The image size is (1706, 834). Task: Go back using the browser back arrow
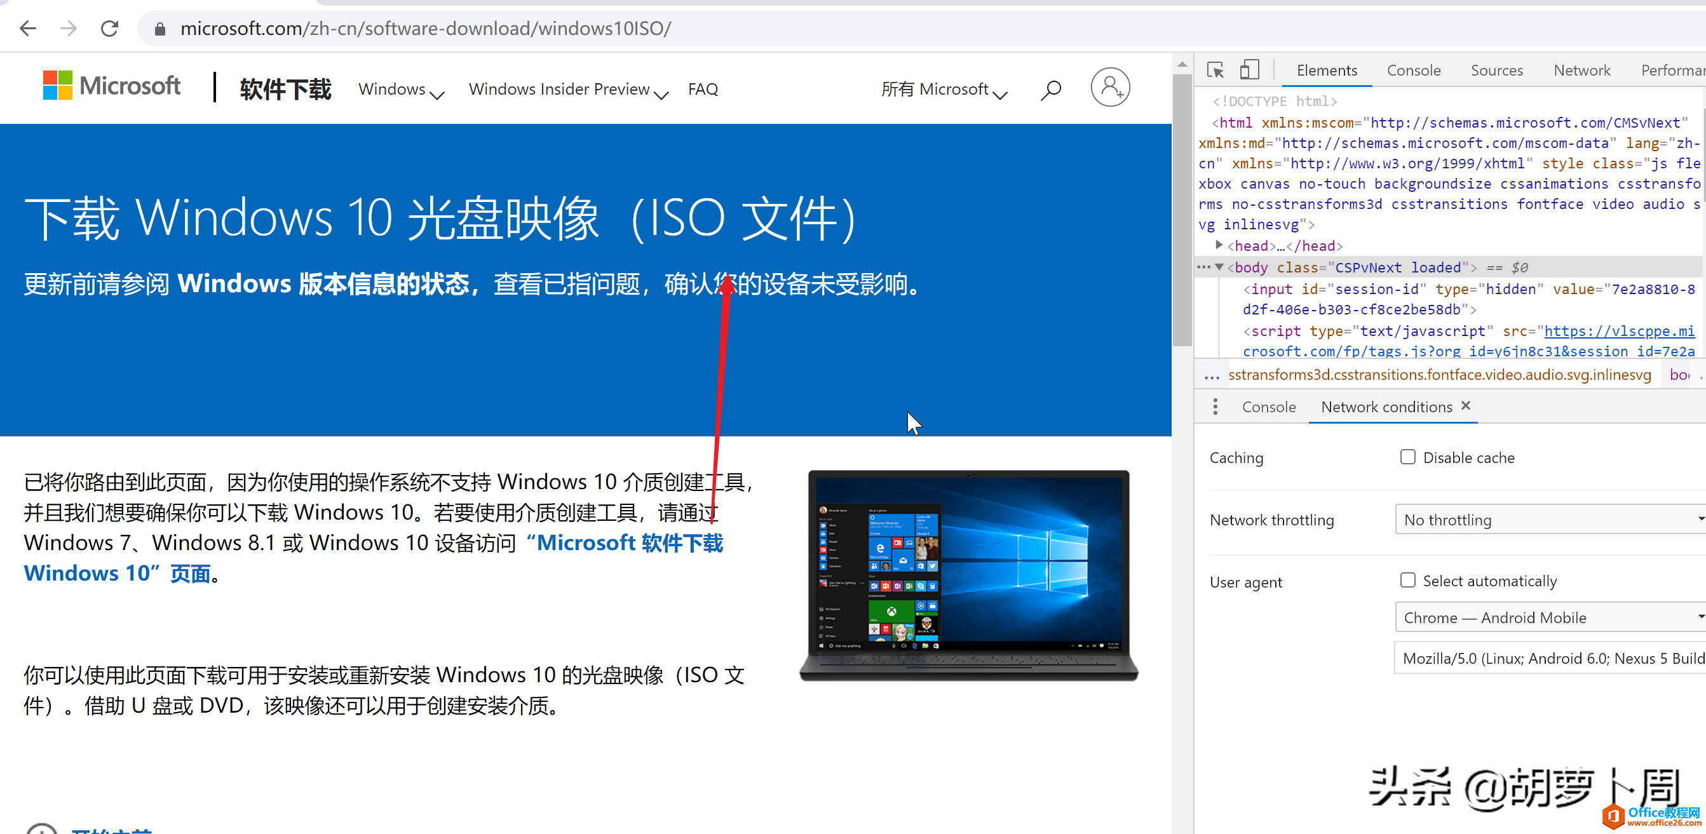[x=28, y=29]
